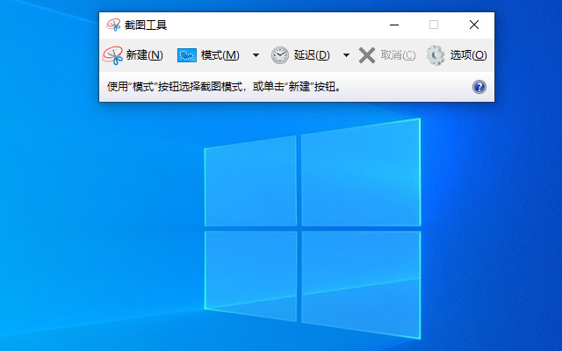This screenshot has height=351, width=562.
Task: Click the snipping tool app icon in title bar
Action: click(113, 25)
